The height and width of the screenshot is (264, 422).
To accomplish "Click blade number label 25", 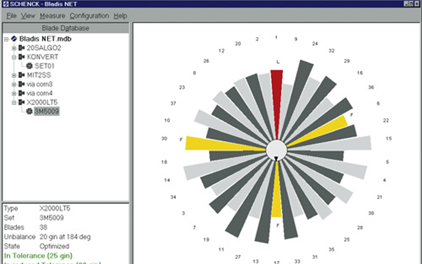I will [347, 240].
